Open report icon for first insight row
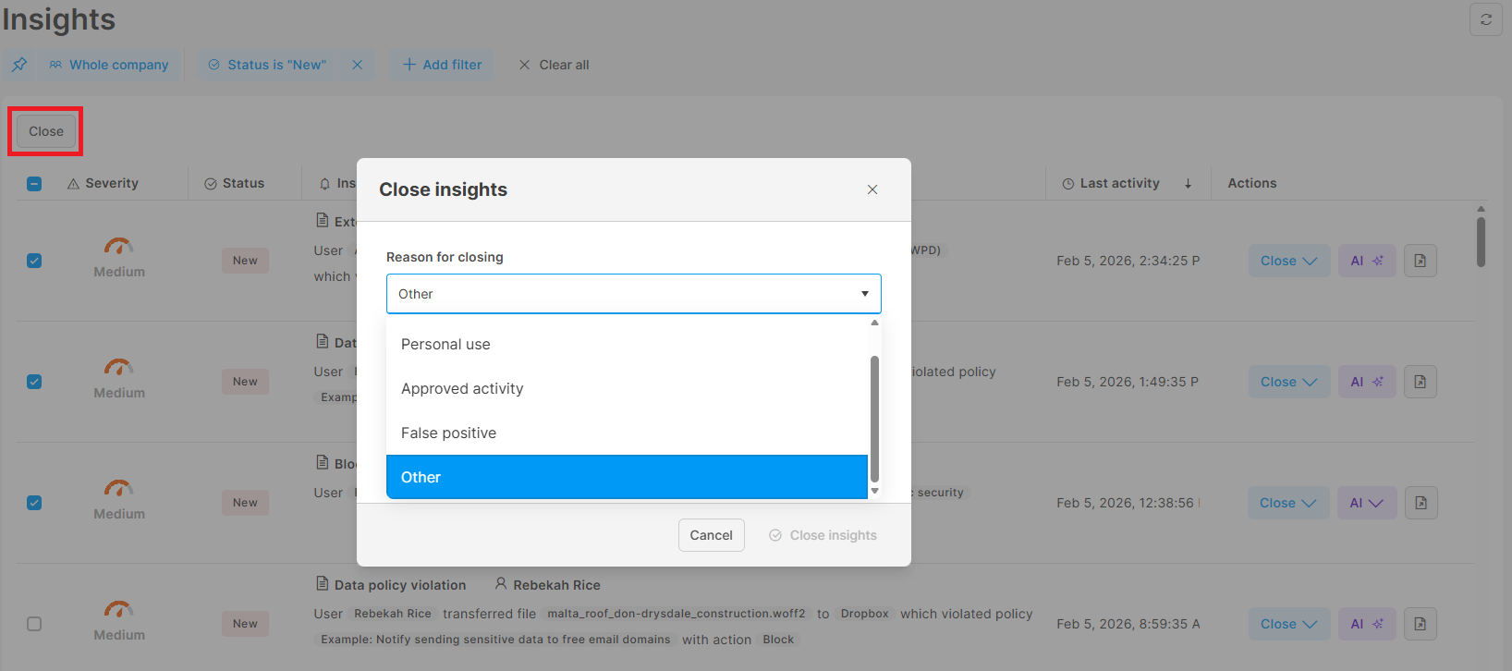The height and width of the screenshot is (671, 1512). [1420, 261]
